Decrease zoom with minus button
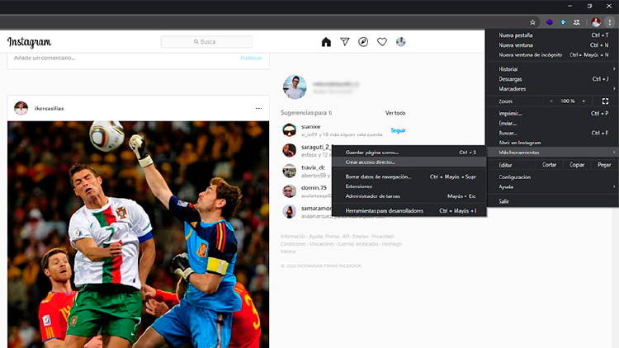 551,101
